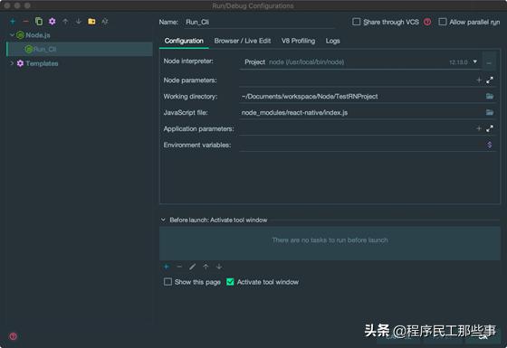Uncheck Activate tool window checkbox
Viewport: 507px width, 348px height.
[x=230, y=282]
